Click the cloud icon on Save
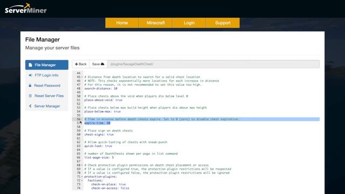Image resolution: width=345 pixels, height=194 pixels. (102, 64)
